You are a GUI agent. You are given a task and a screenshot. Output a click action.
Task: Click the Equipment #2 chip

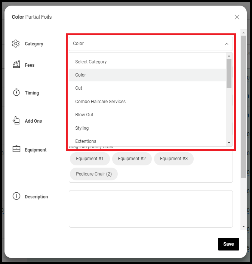click(x=132, y=159)
